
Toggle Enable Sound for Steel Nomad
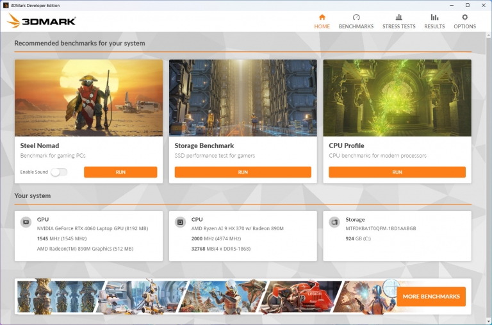tap(59, 172)
